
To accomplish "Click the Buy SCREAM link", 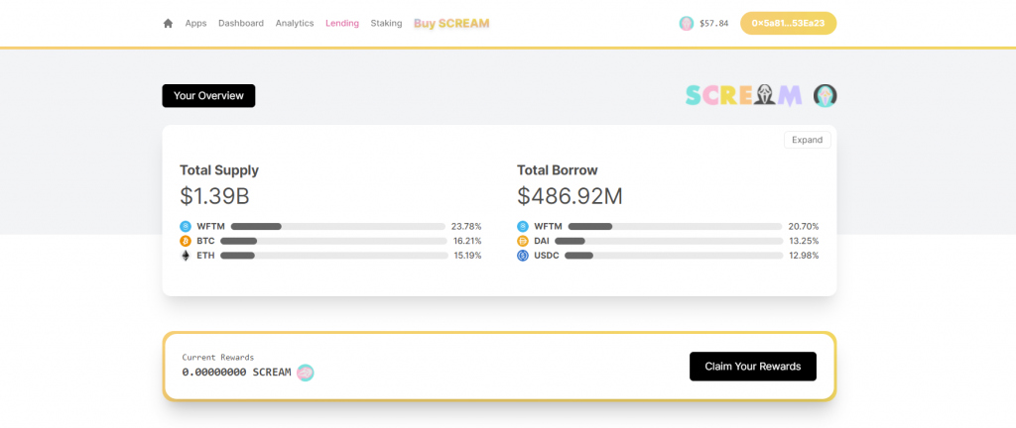I will coord(451,23).
